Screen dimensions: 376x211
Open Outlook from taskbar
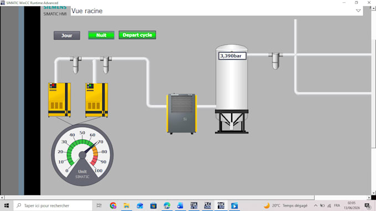[180, 205]
